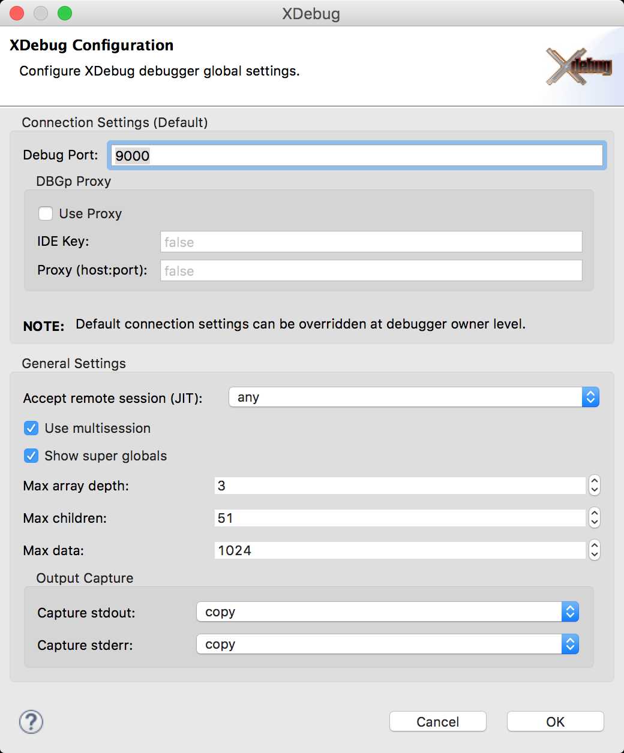624x753 pixels.
Task: Uncheck Show super globals
Action: pos(31,456)
